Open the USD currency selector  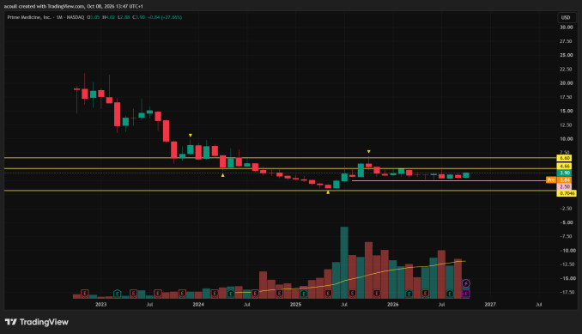click(x=566, y=17)
